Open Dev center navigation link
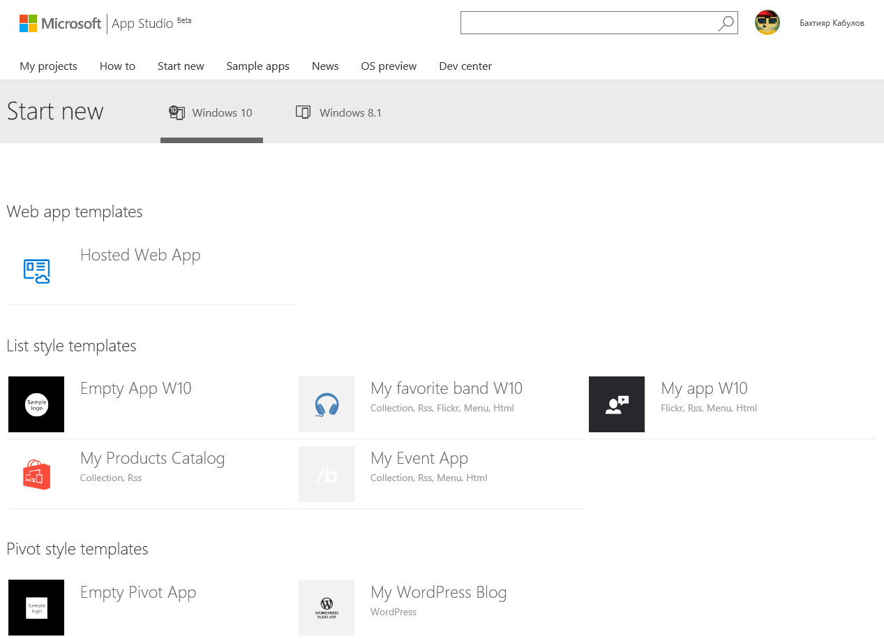 (465, 66)
